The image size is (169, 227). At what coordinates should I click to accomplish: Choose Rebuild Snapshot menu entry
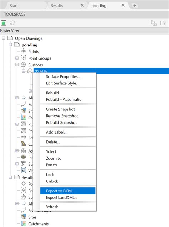pos(68,123)
